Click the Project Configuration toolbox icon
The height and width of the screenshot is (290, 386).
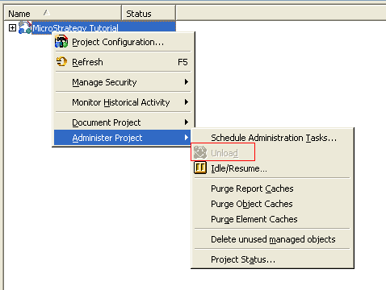click(x=61, y=42)
